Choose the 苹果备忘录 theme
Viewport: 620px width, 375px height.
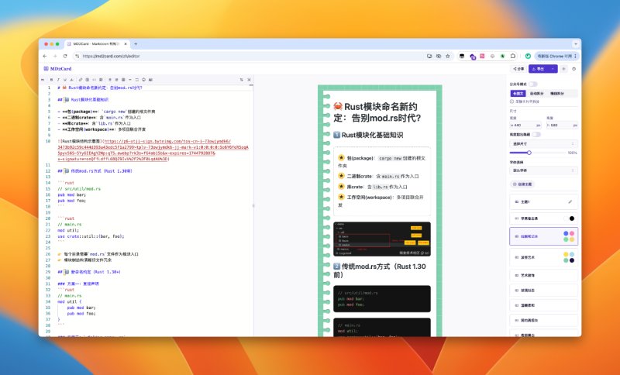[x=543, y=218]
